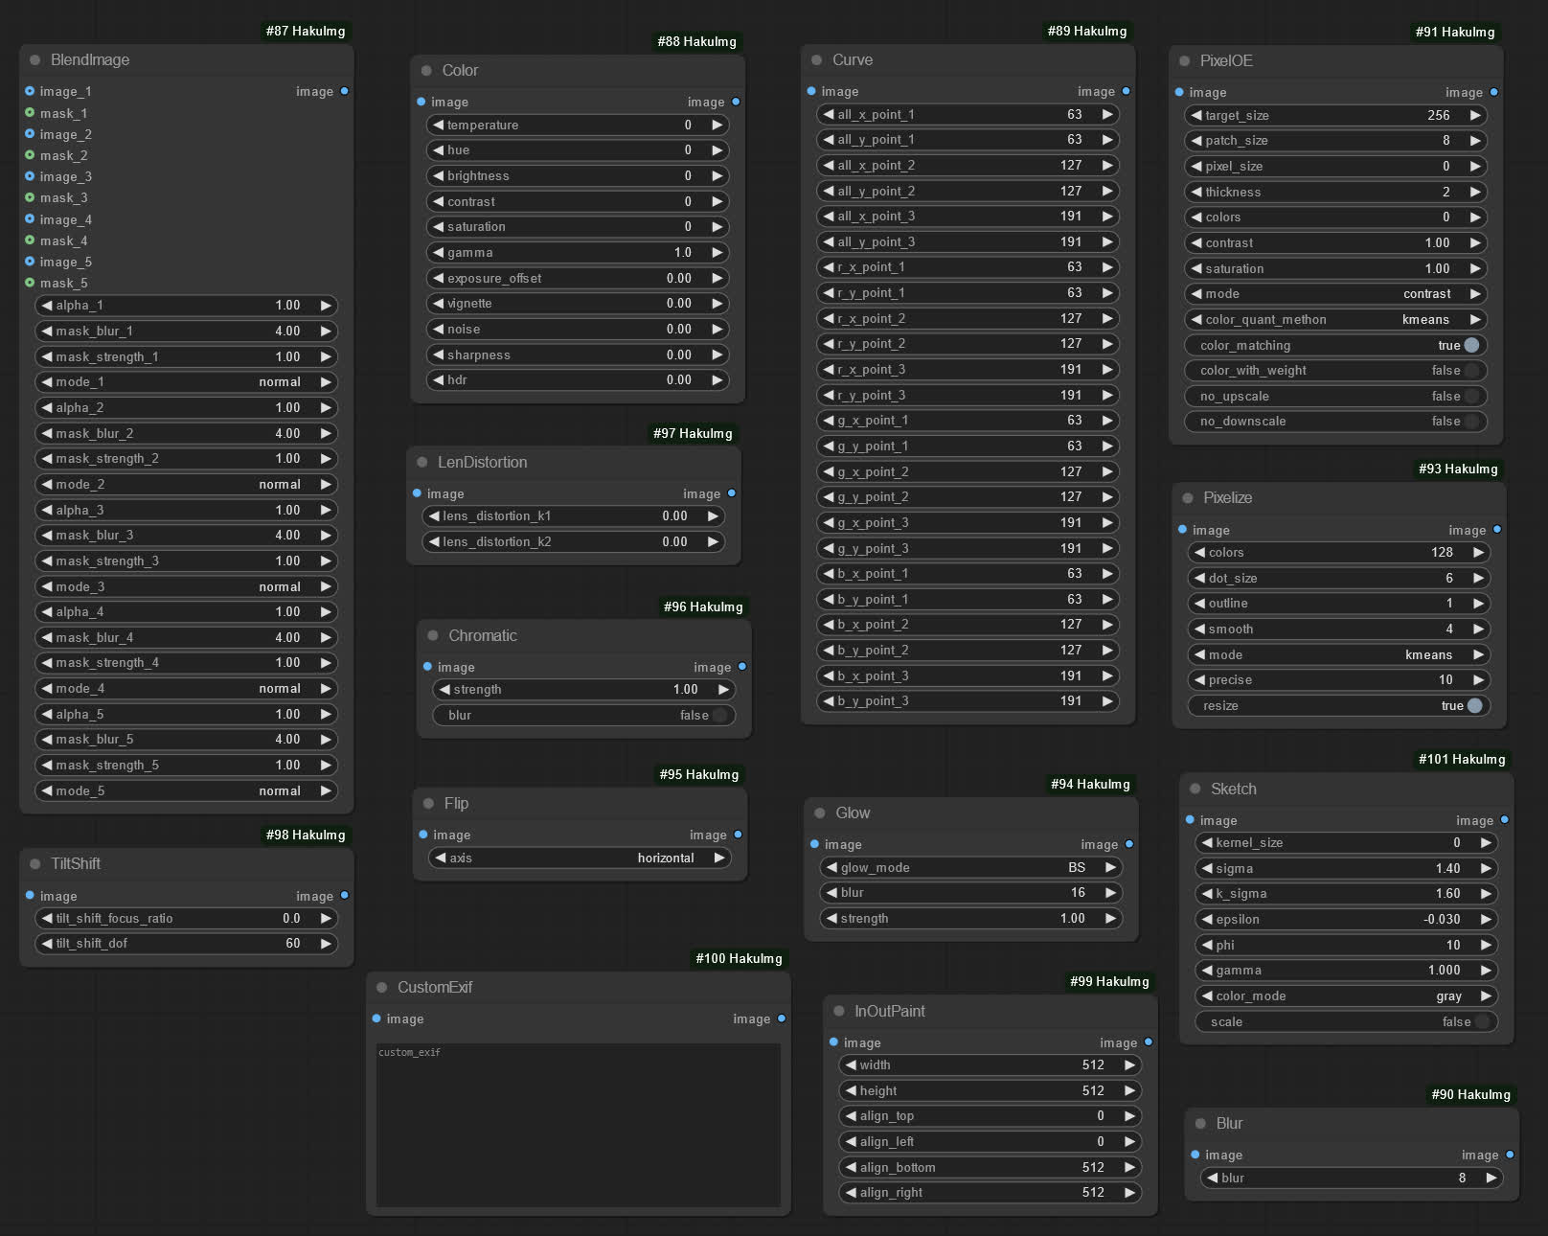1548x1236 pixels.
Task: Collapse the Curve node via its title dot
Action: 816,59
